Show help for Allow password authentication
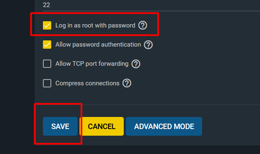 [148, 45]
